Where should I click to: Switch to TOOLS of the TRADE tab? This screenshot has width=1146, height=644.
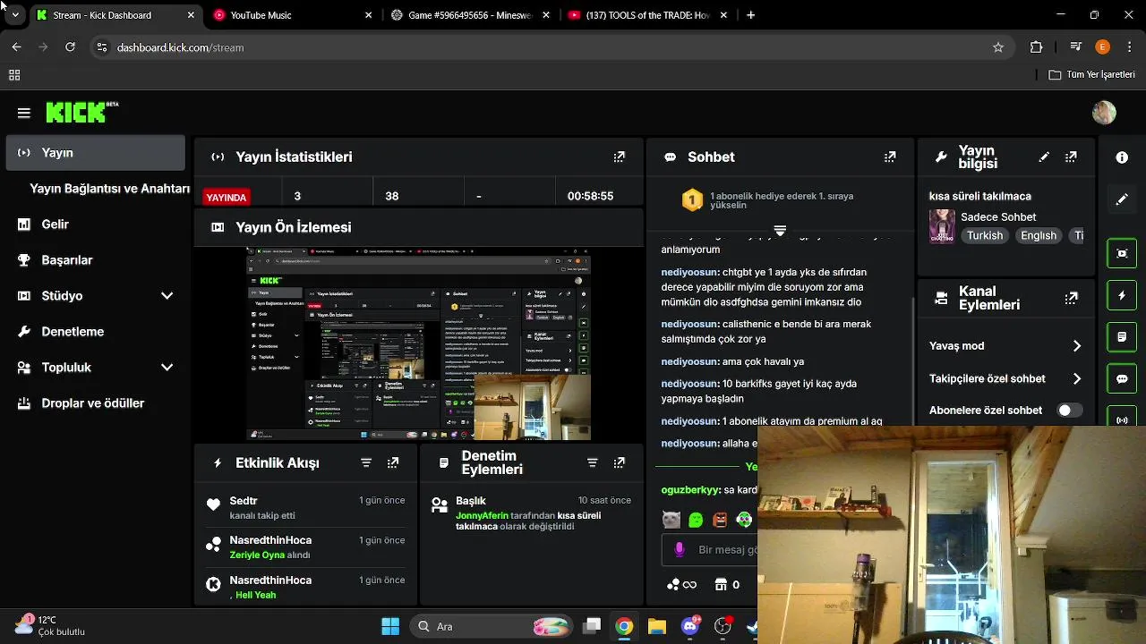(x=648, y=15)
